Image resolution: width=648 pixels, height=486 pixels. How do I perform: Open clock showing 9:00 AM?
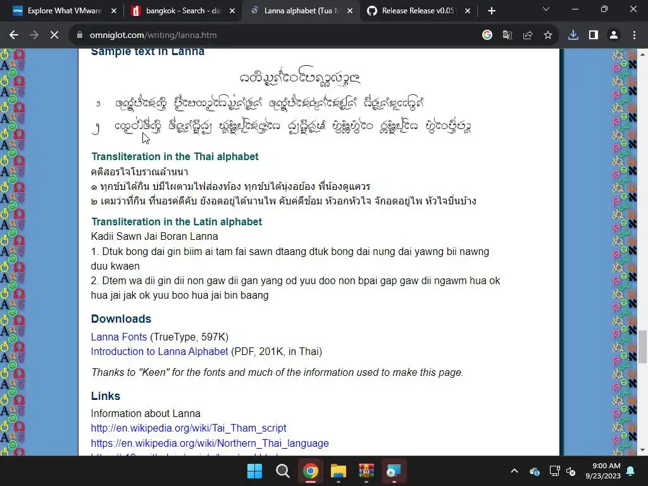click(x=603, y=471)
